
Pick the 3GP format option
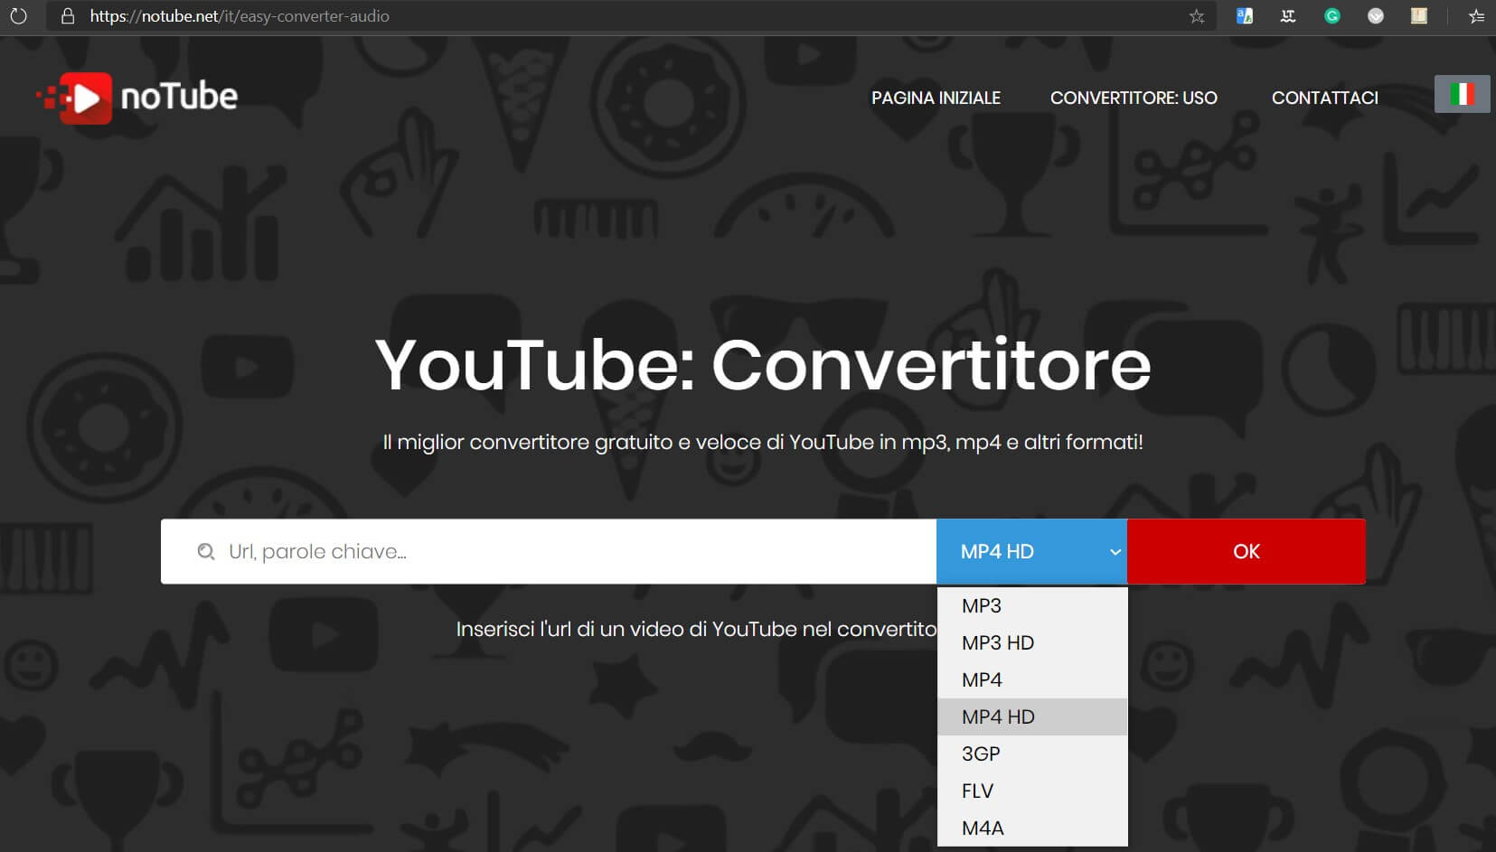(x=981, y=754)
